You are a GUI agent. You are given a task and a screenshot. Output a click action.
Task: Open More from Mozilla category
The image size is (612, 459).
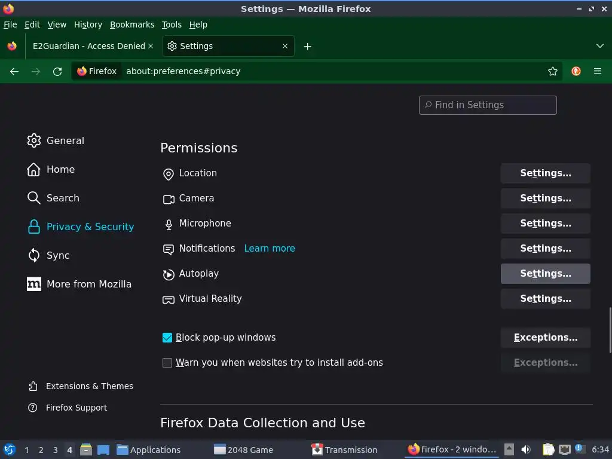pyautogui.click(x=79, y=284)
